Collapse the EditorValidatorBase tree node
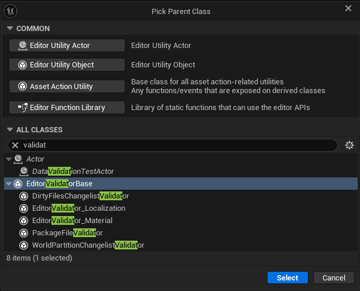The height and width of the screenshot is (291, 360). pos(8,184)
